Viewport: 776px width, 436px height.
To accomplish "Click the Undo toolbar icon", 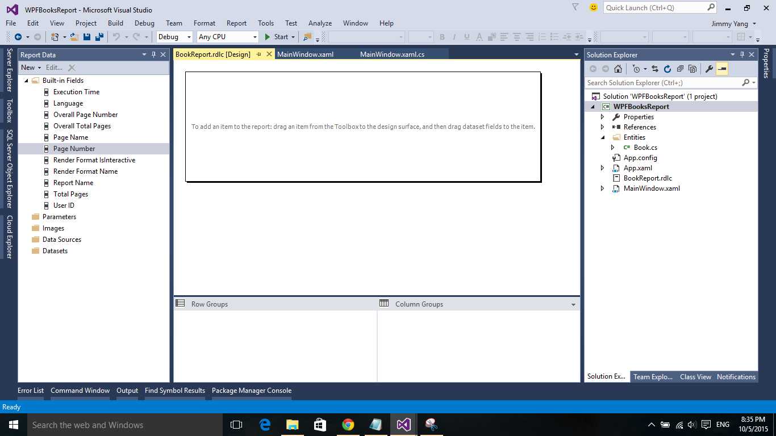I will point(116,37).
